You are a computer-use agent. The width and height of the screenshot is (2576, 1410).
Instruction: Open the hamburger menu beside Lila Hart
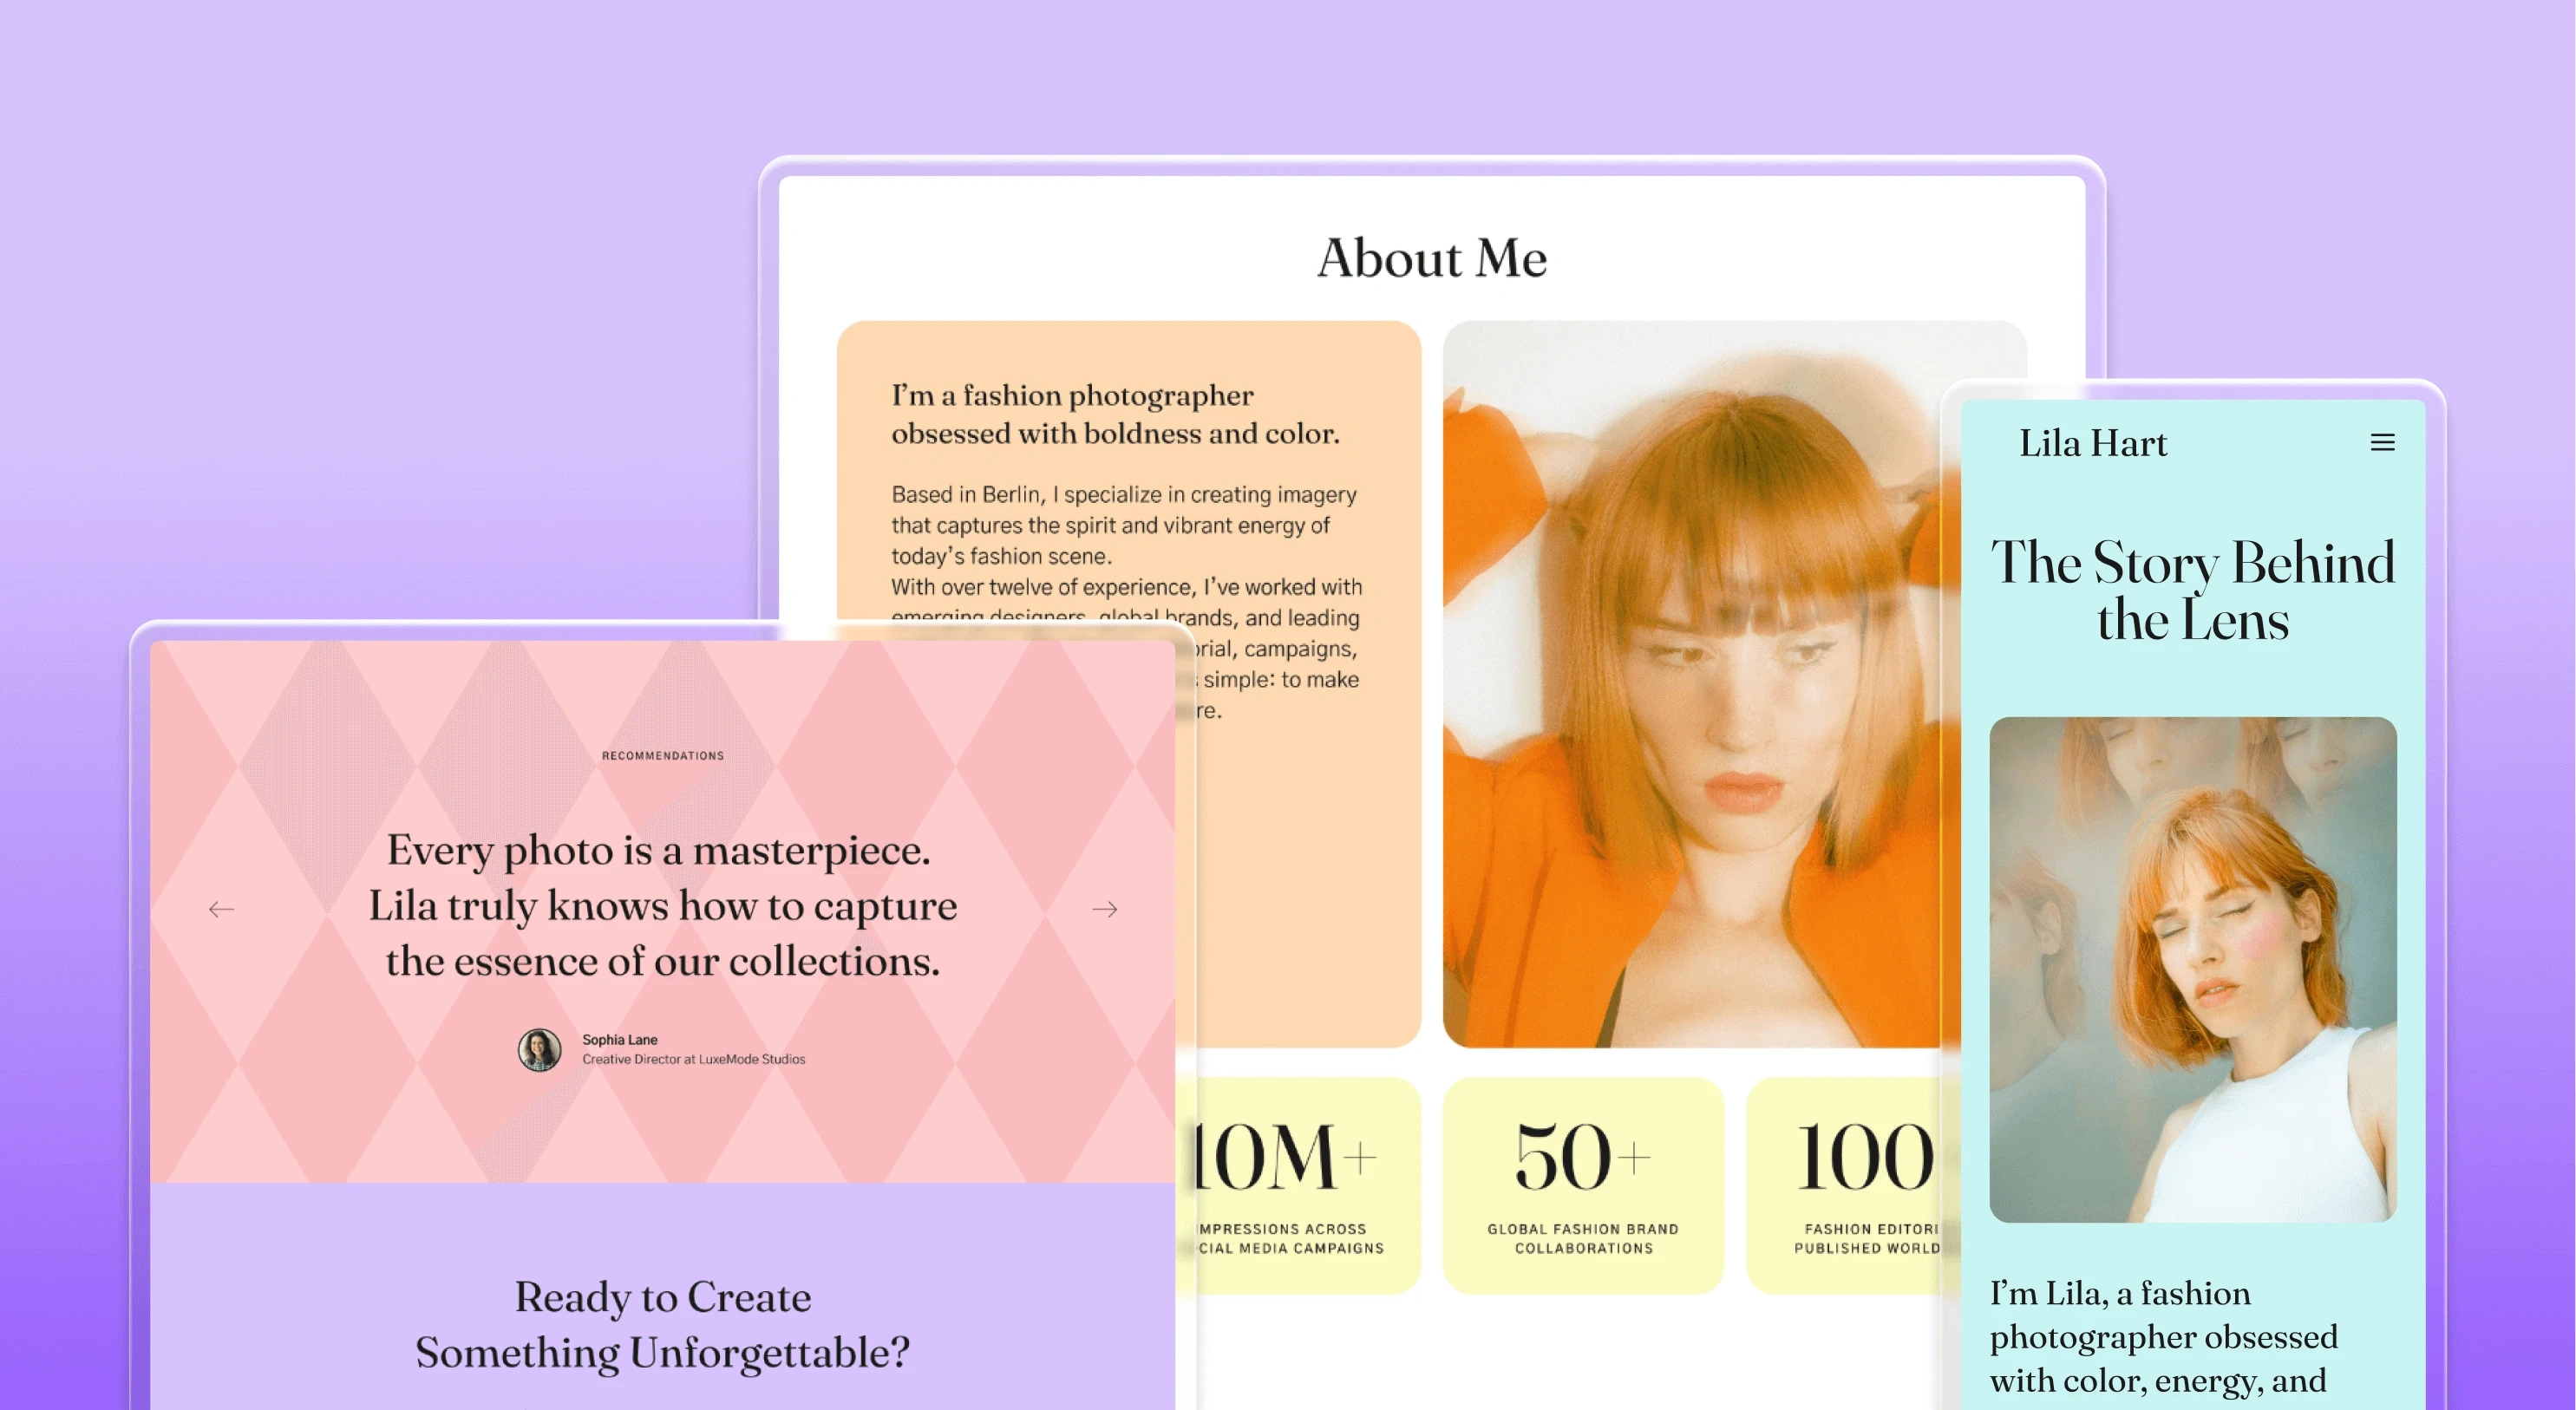coord(2382,442)
